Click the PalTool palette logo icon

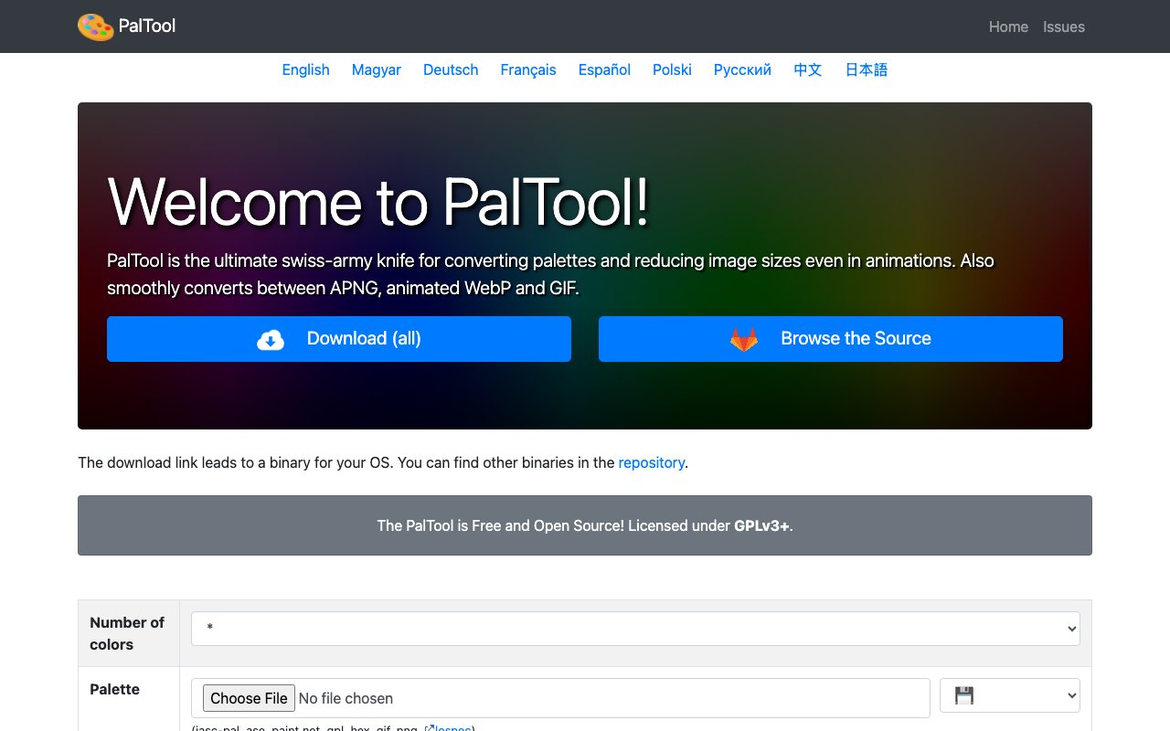coord(96,26)
